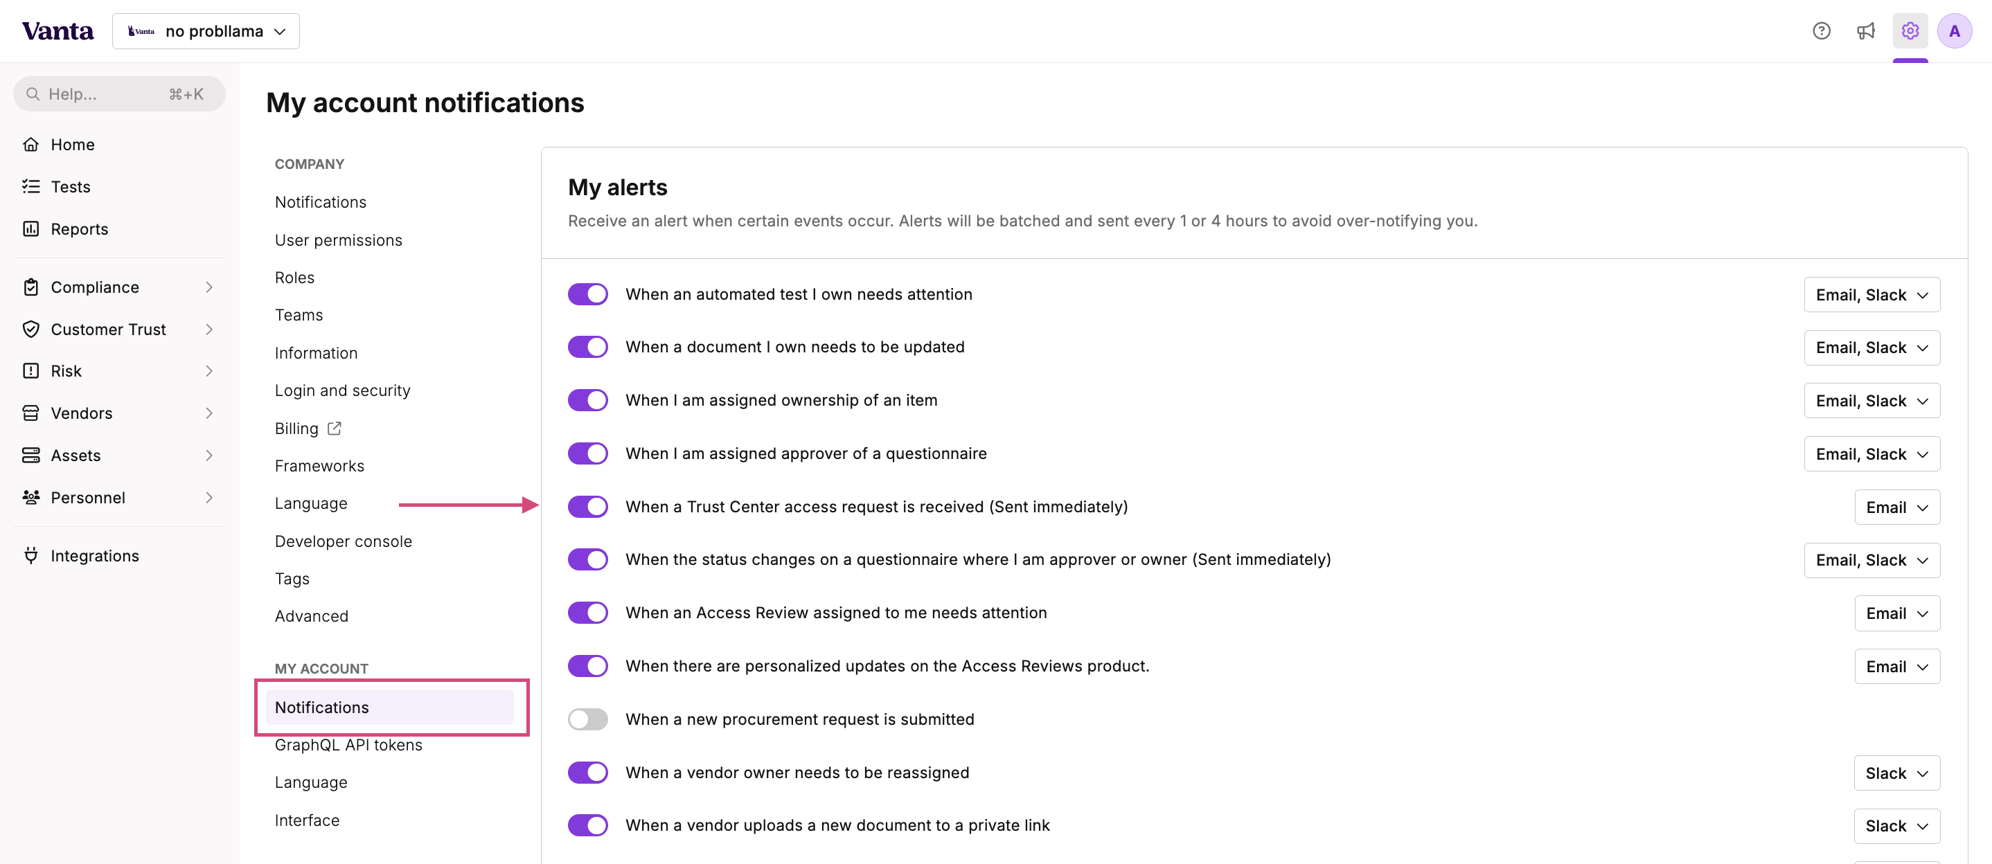Toggle off Trust Center access request alert
This screenshot has height=864, width=1992.
click(588, 507)
